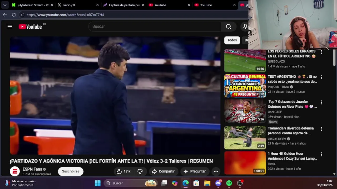The image size is (337, 189).
Task: Click the page scrollbar thumb
Action: pyautogui.click(x=334, y=58)
